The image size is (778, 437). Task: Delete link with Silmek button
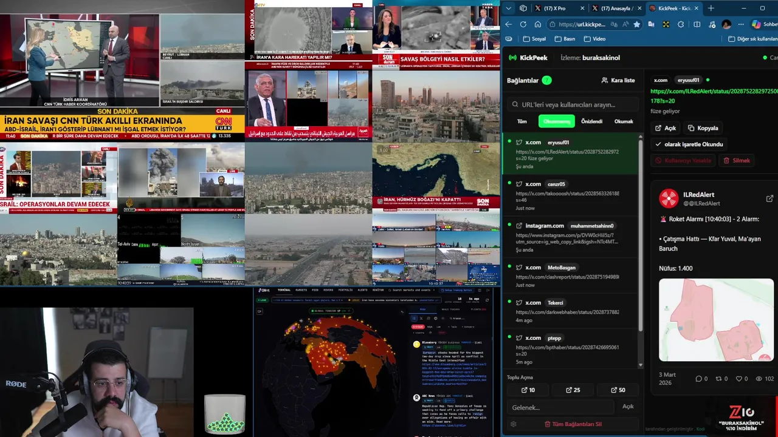(737, 160)
